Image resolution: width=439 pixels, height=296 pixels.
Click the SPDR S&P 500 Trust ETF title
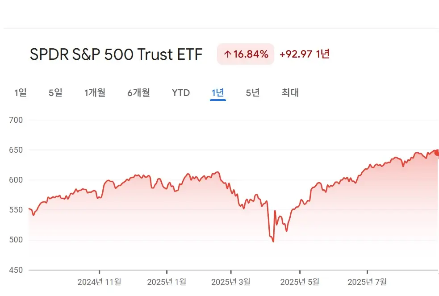click(x=116, y=54)
